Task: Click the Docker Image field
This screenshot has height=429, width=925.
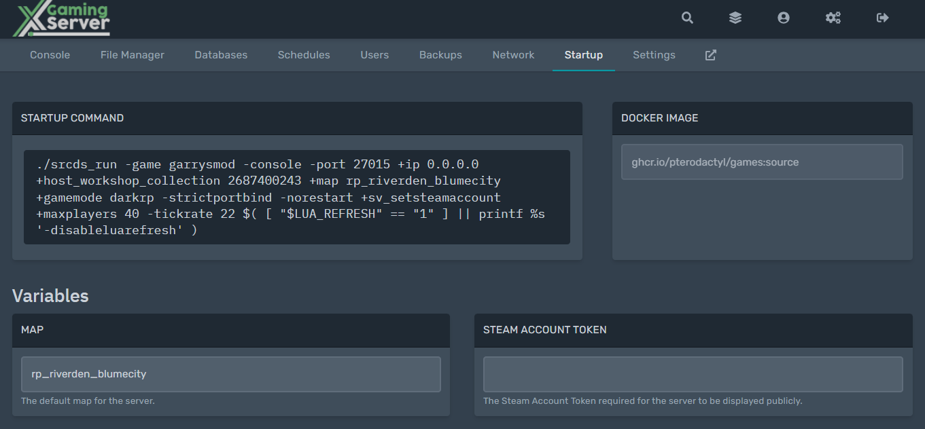Action: tap(761, 162)
